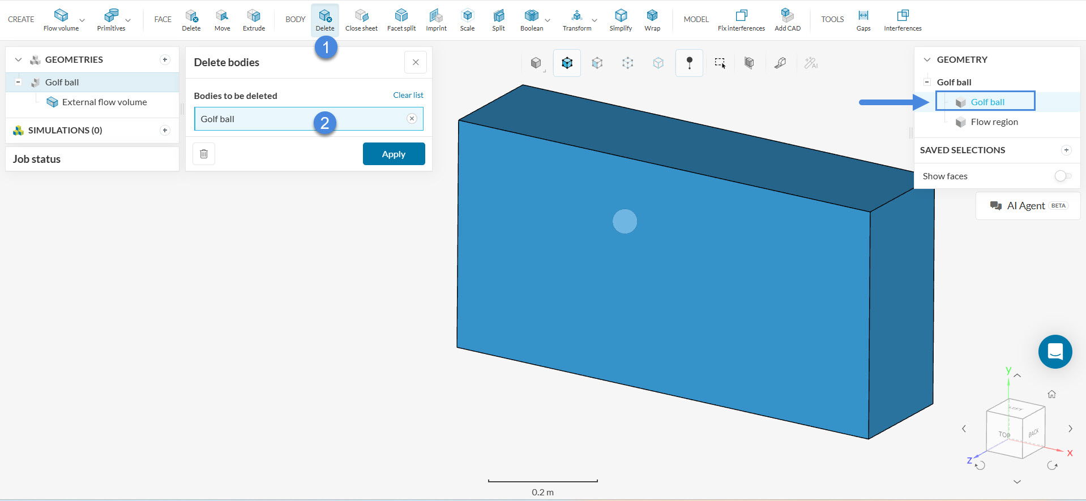The width and height of the screenshot is (1086, 501).
Task: Select External flow volume in tree
Action: 104,102
